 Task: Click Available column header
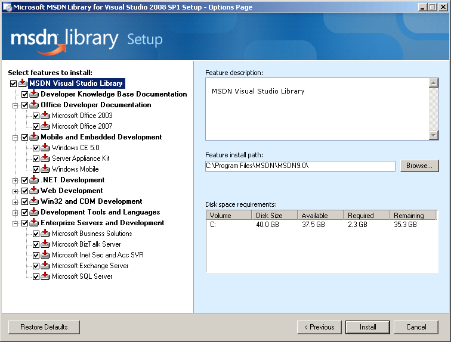[x=320, y=215]
